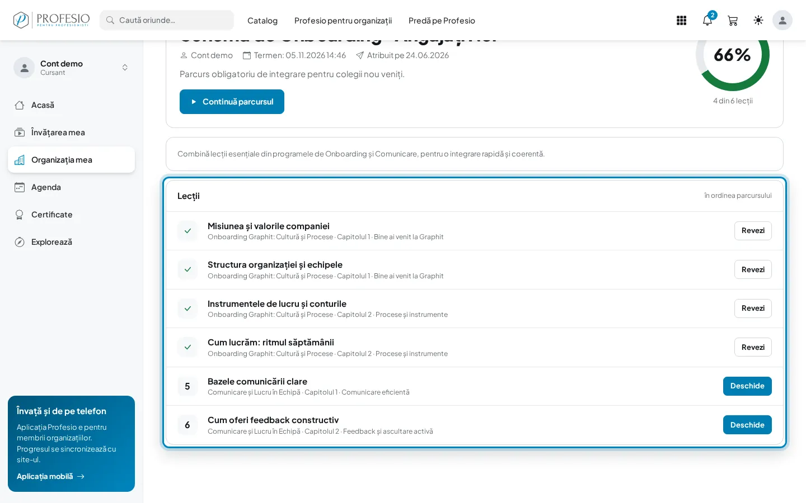The height and width of the screenshot is (503, 806).
Task: Click the Lecții section heading
Action: click(189, 196)
